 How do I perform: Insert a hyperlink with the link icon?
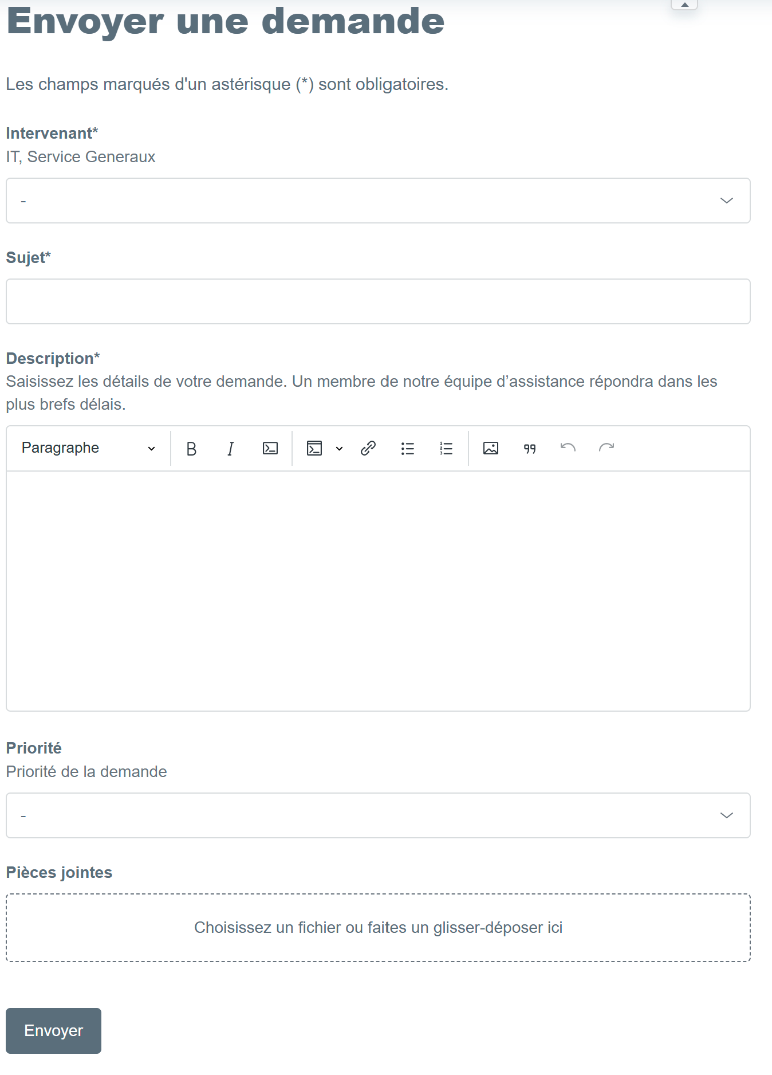click(368, 449)
